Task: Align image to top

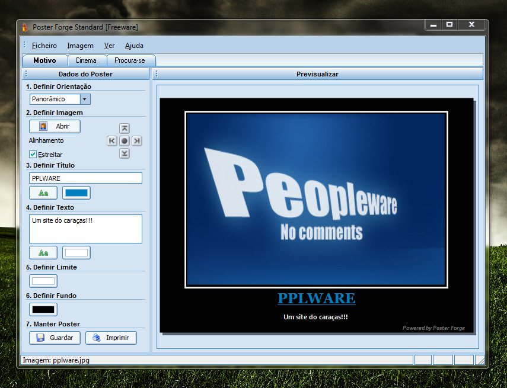Action: coord(125,129)
